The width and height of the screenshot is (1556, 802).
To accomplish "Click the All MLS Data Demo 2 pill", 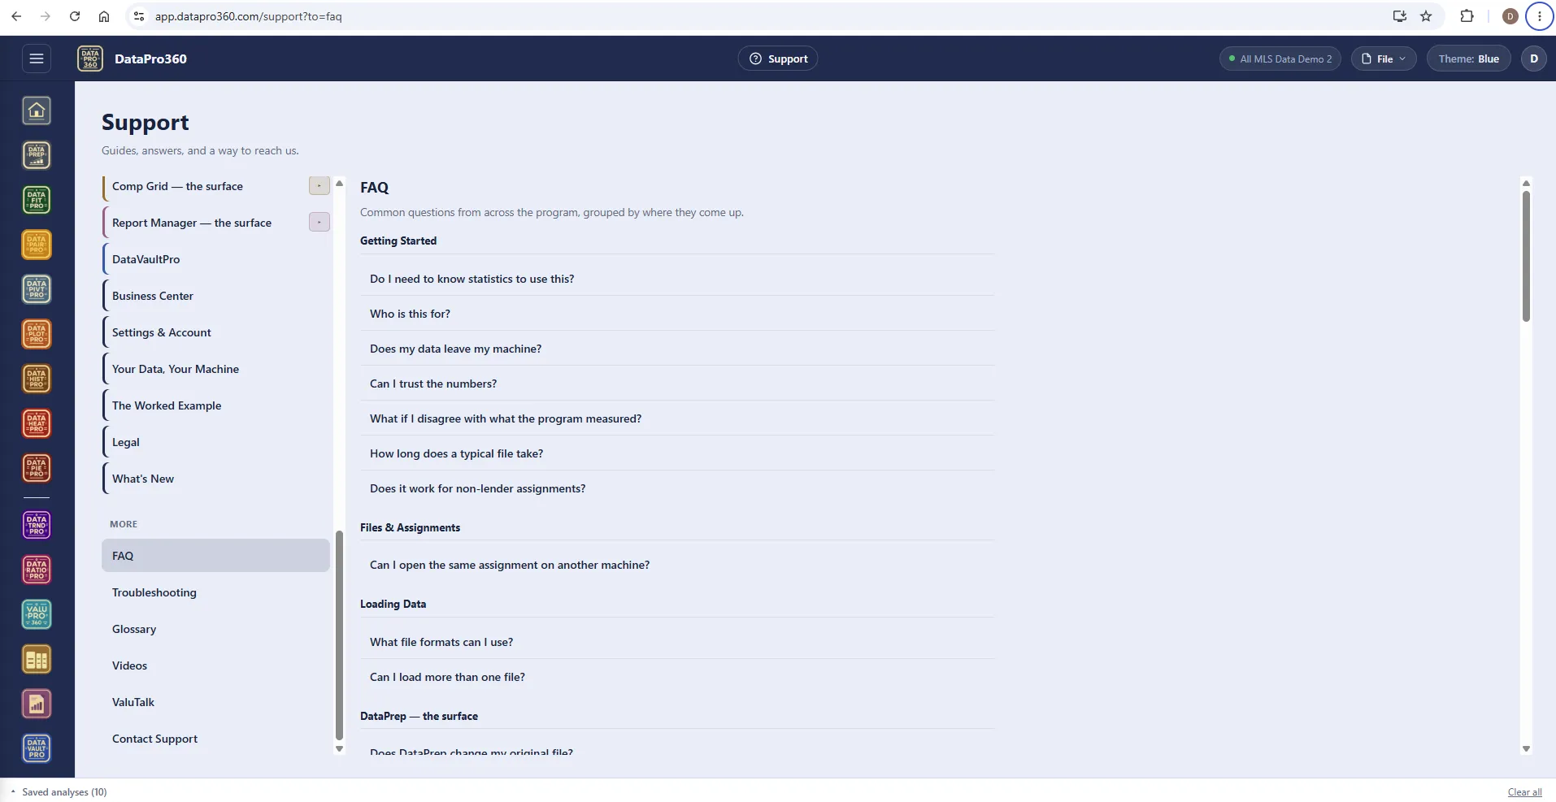I will tap(1280, 59).
